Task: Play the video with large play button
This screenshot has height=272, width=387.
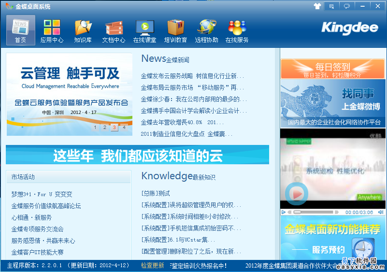Action: tap(296, 194)
